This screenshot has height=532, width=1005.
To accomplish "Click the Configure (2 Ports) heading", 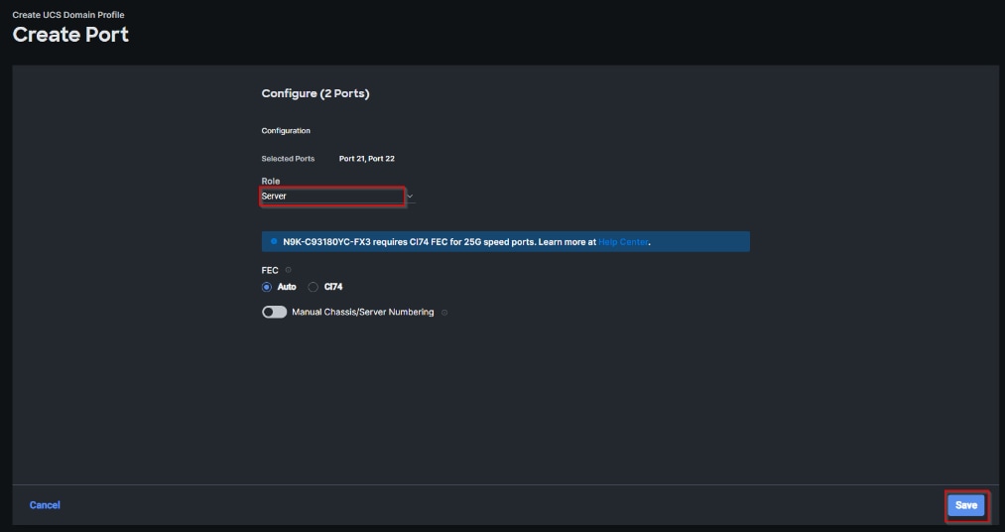I will tap(314, 93).
